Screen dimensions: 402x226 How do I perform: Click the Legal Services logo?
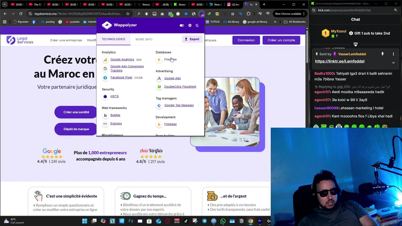(20, 40)
